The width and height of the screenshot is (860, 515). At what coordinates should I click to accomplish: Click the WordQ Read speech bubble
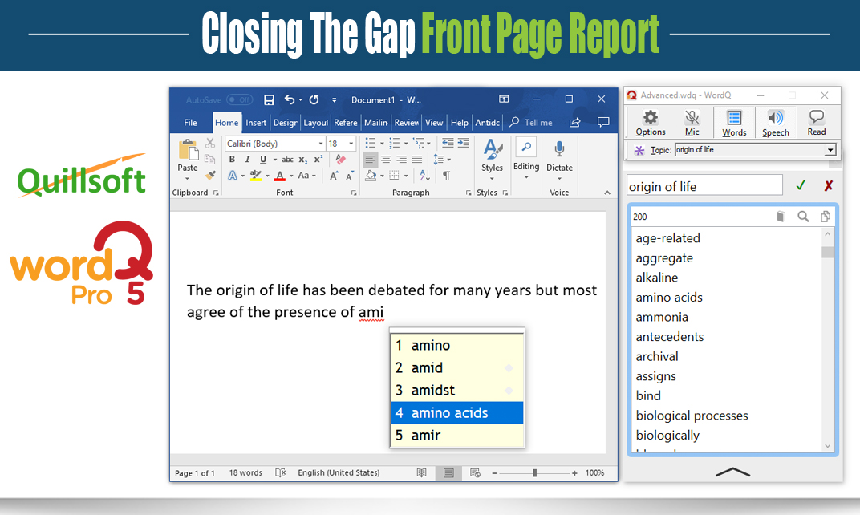(x=817, y=123)
